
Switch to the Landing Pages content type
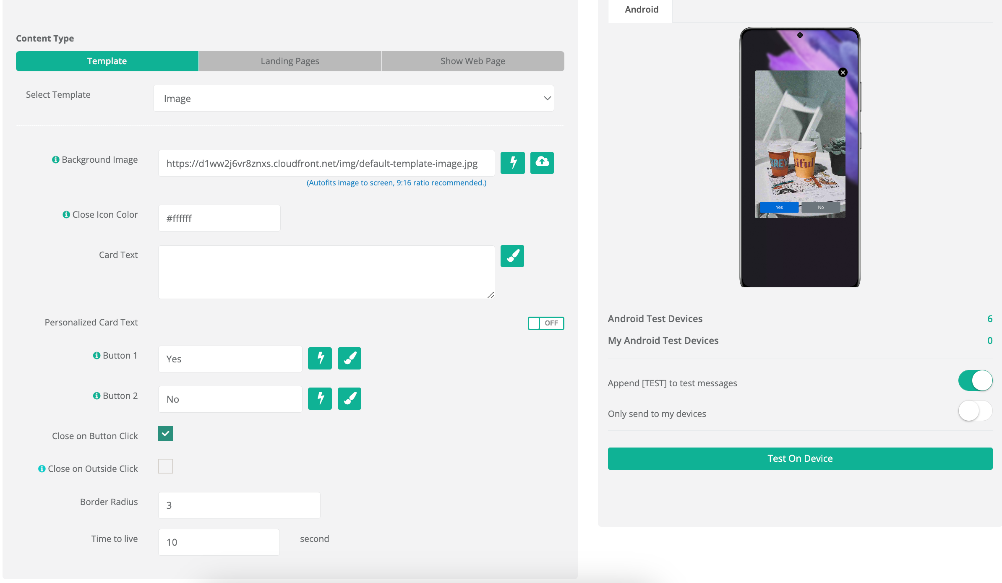point(290,61)
